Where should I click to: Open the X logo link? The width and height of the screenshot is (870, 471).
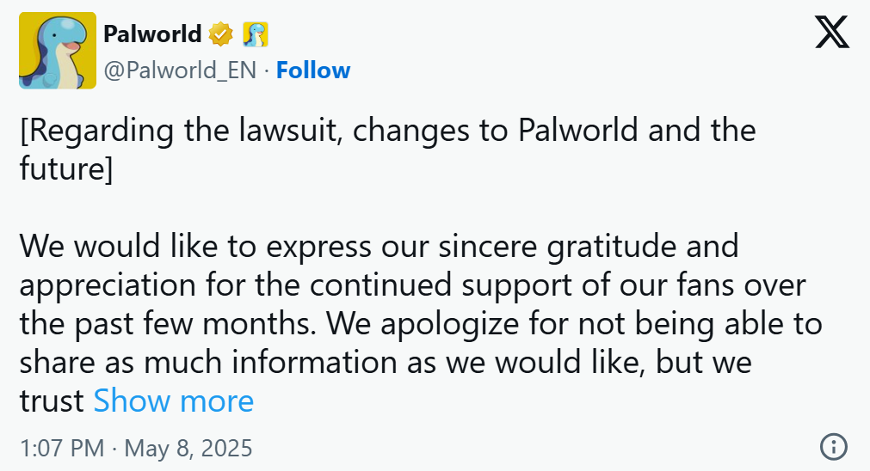tap(832, 32)
